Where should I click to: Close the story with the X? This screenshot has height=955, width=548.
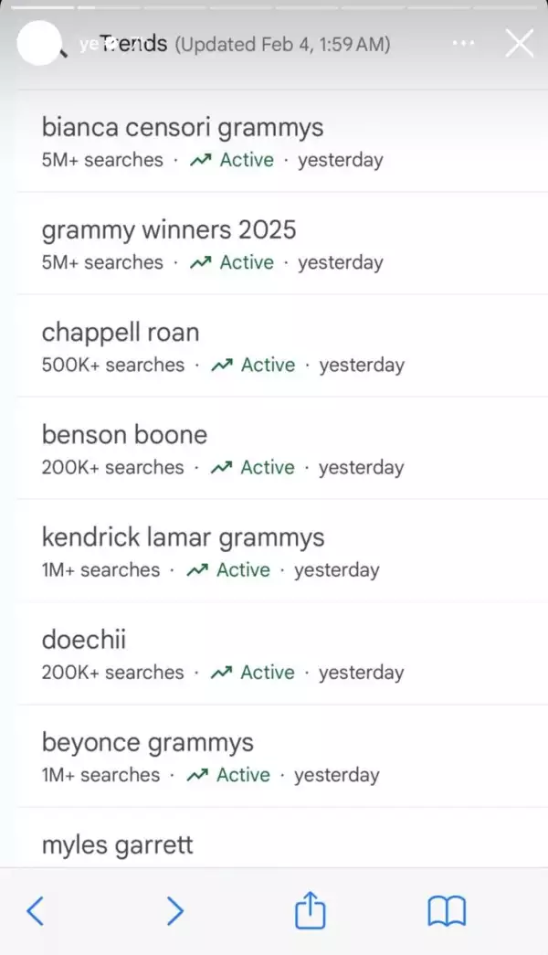click(520, 43)
